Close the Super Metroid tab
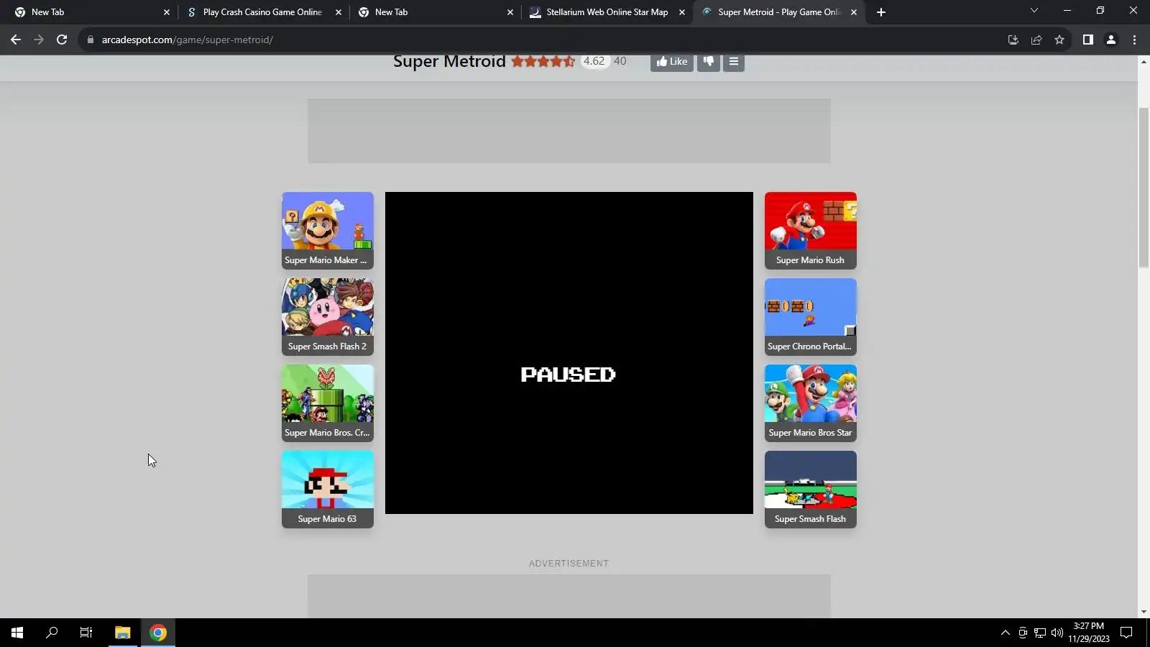The height and width of the screenshot is (647, 1150). [854, 12]
